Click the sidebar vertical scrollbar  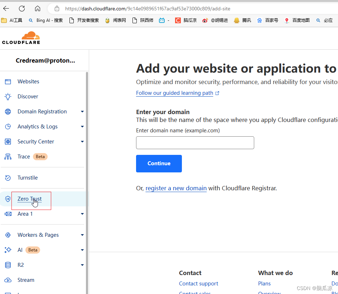point(87,183)
